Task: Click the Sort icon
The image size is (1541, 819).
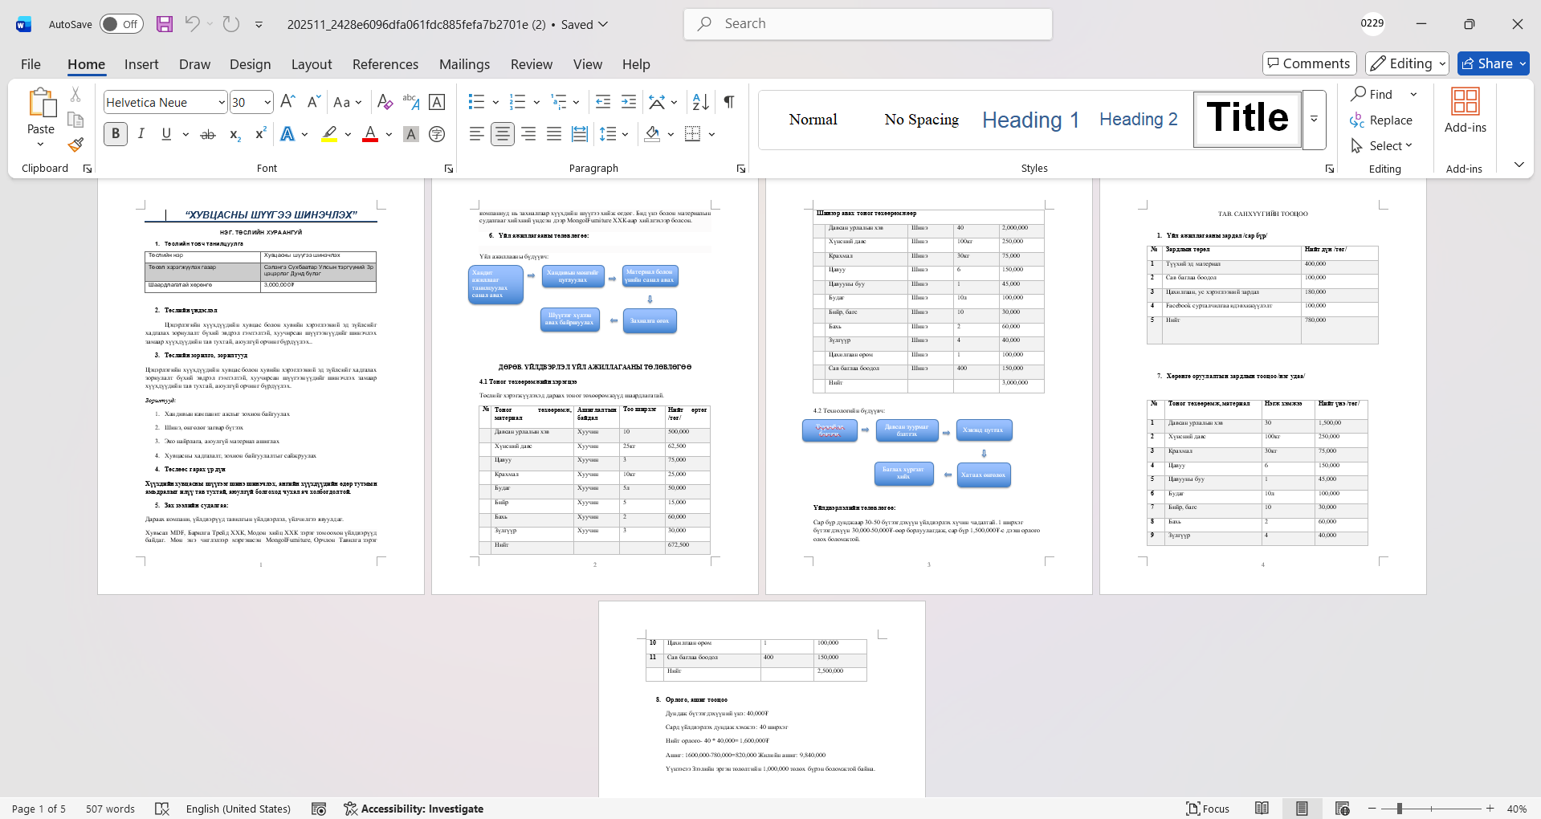Action: 700,102
